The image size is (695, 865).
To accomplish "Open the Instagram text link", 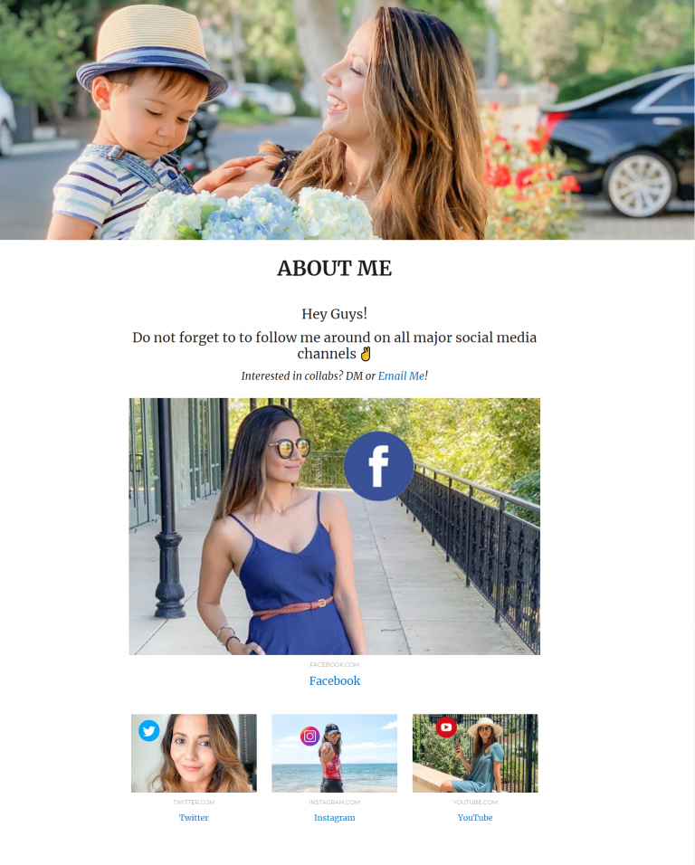I will coord(334,818).
